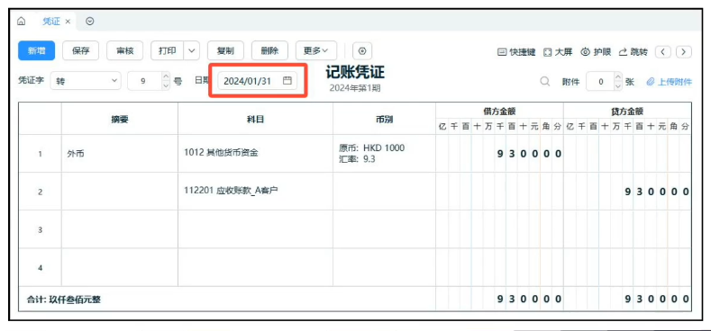Open the settings icon beside 更多
This screenshot has height=331, width=711.
click(362, 51)
